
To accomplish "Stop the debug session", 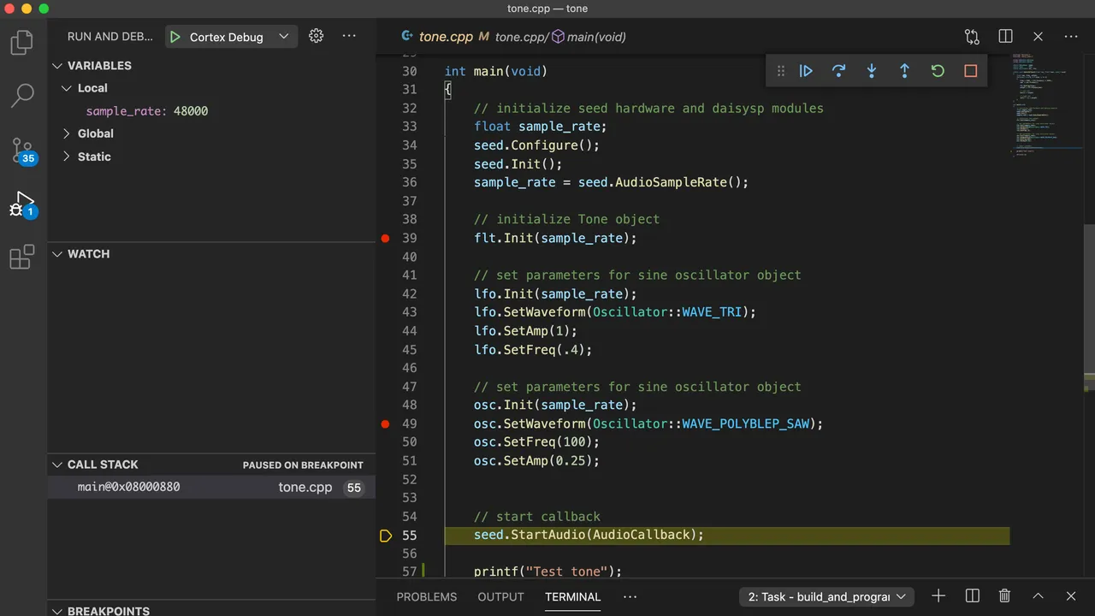I will coord(970,71).
